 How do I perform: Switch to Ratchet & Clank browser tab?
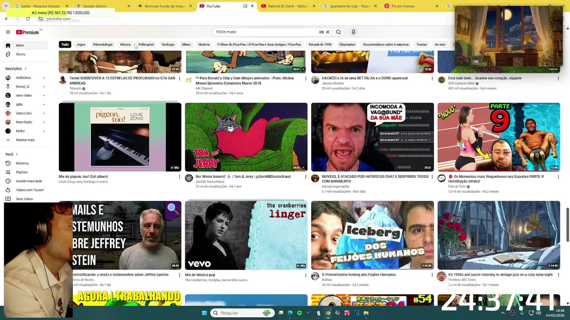click(x=287, y=6)
